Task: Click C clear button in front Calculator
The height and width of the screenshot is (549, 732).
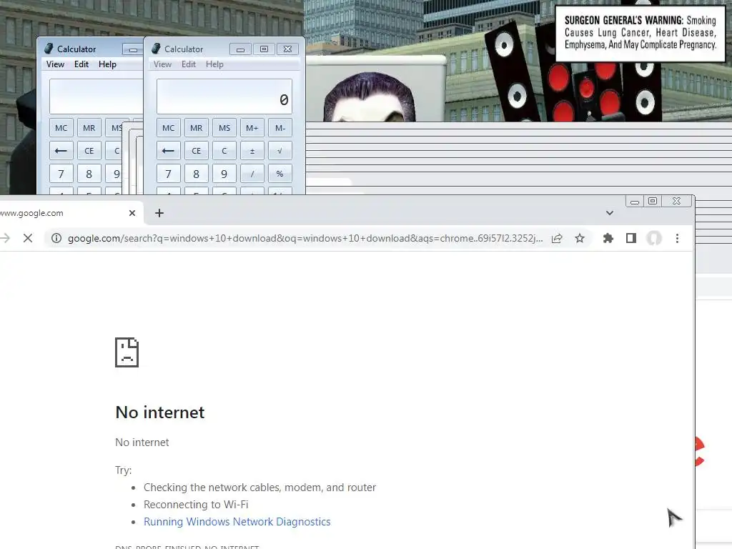Action: tap(224, 151)
